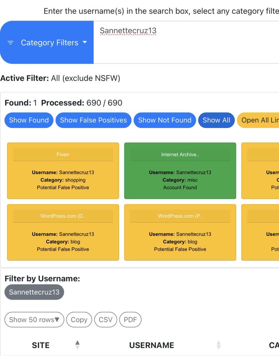Export results as CSV
Image resolution: width=279 pixels, height=356 pixels.
coord(106,320)
